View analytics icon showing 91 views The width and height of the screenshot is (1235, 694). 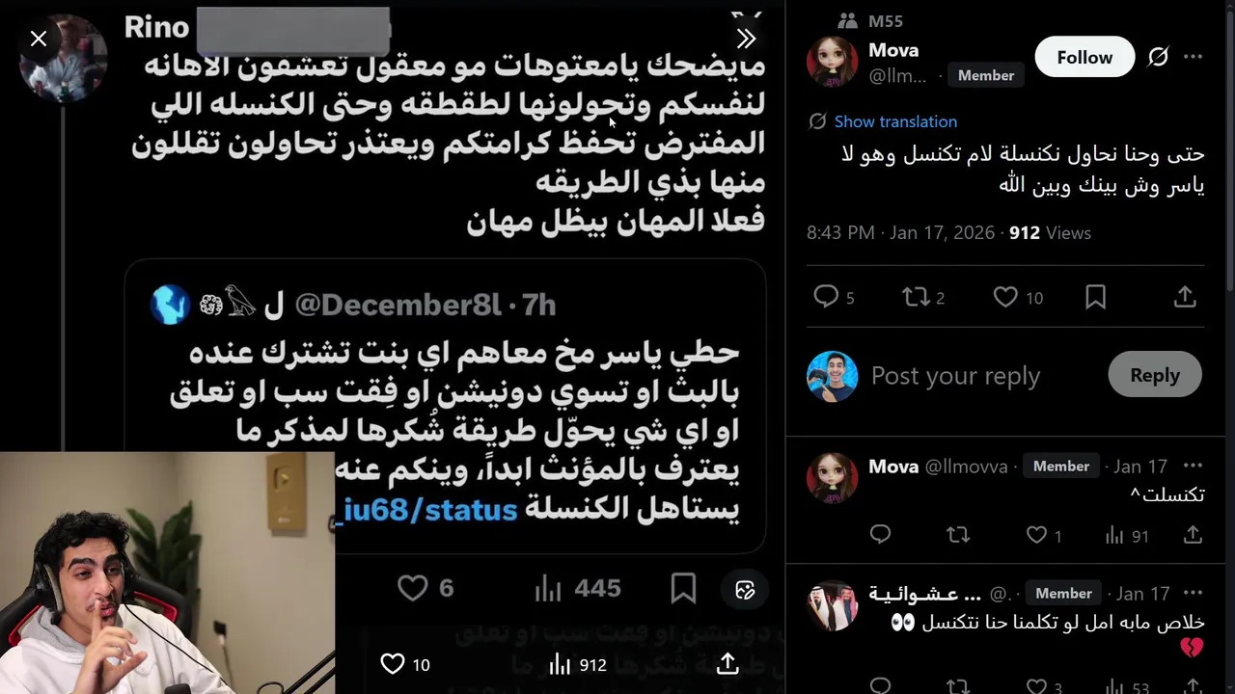[x=1126, y=535]
